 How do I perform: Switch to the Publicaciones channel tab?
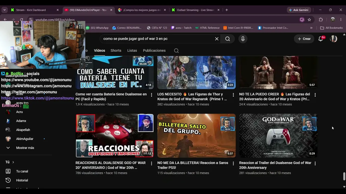pos(154,51)
